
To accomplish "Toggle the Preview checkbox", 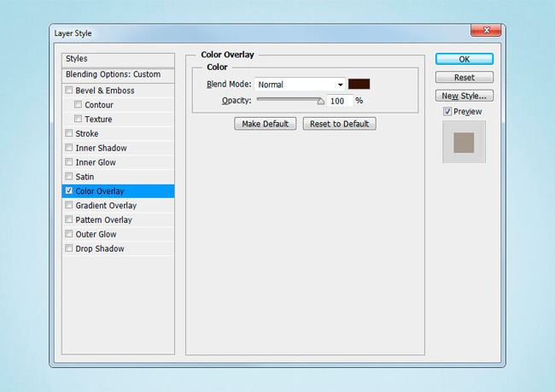I will [x=447, y=112].
